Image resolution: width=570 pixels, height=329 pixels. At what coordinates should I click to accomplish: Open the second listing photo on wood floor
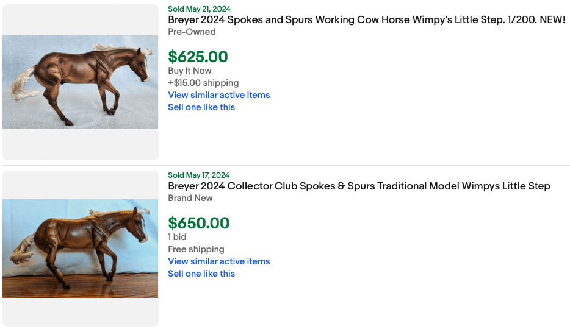click(x=80, y=249)
